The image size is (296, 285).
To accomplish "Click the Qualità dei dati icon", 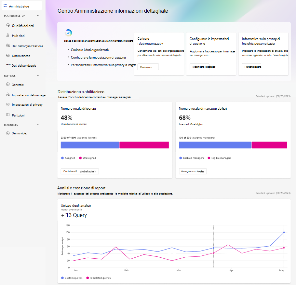I will [x=8, y=25].
